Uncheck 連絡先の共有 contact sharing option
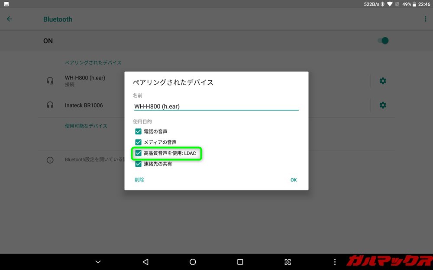This screenshot has height=270, width=433. coord(138,164)
